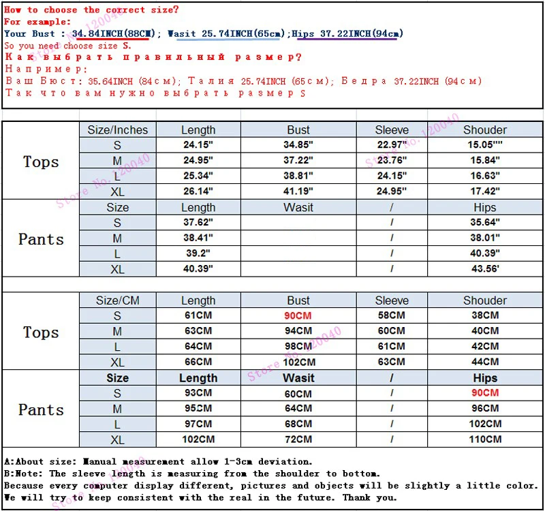545x511 pixels.
Task: Click the "Tops" label of the CM table
Action: pyautogui.click(x=41, y=332)
